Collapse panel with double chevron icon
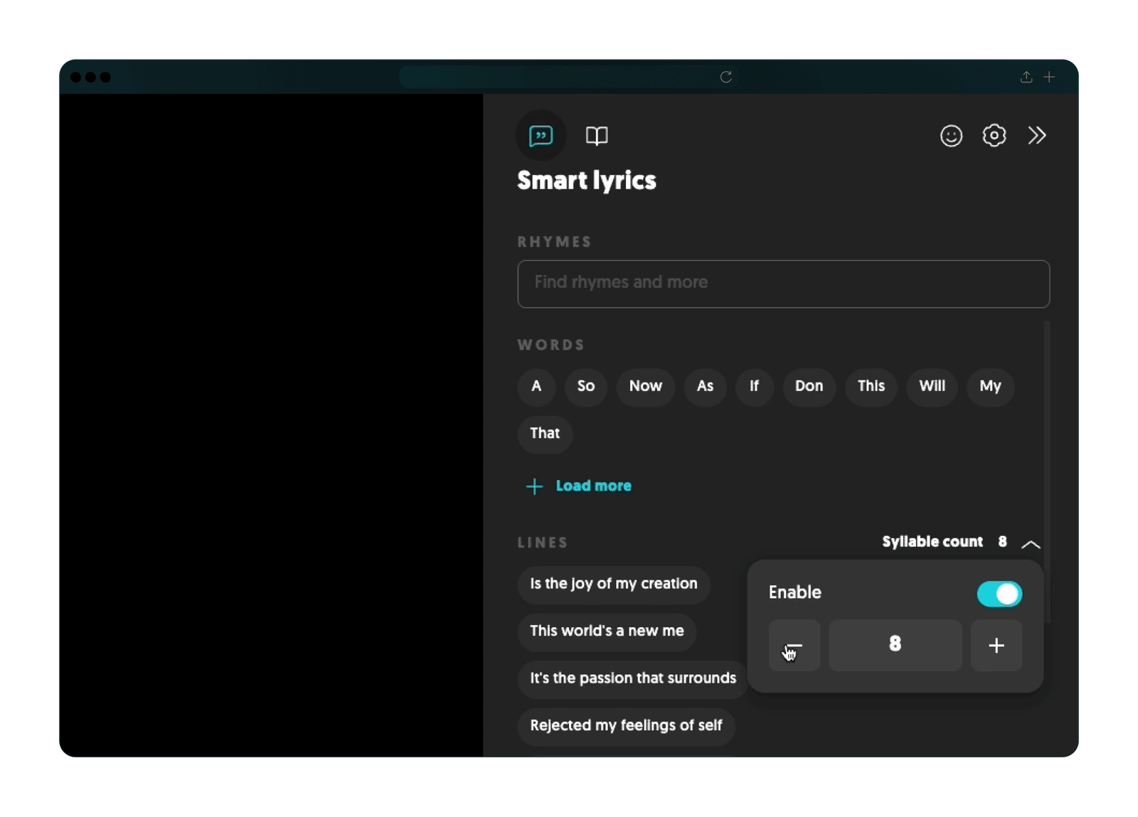This screenshot has height=817, width=1138. 1036,136
